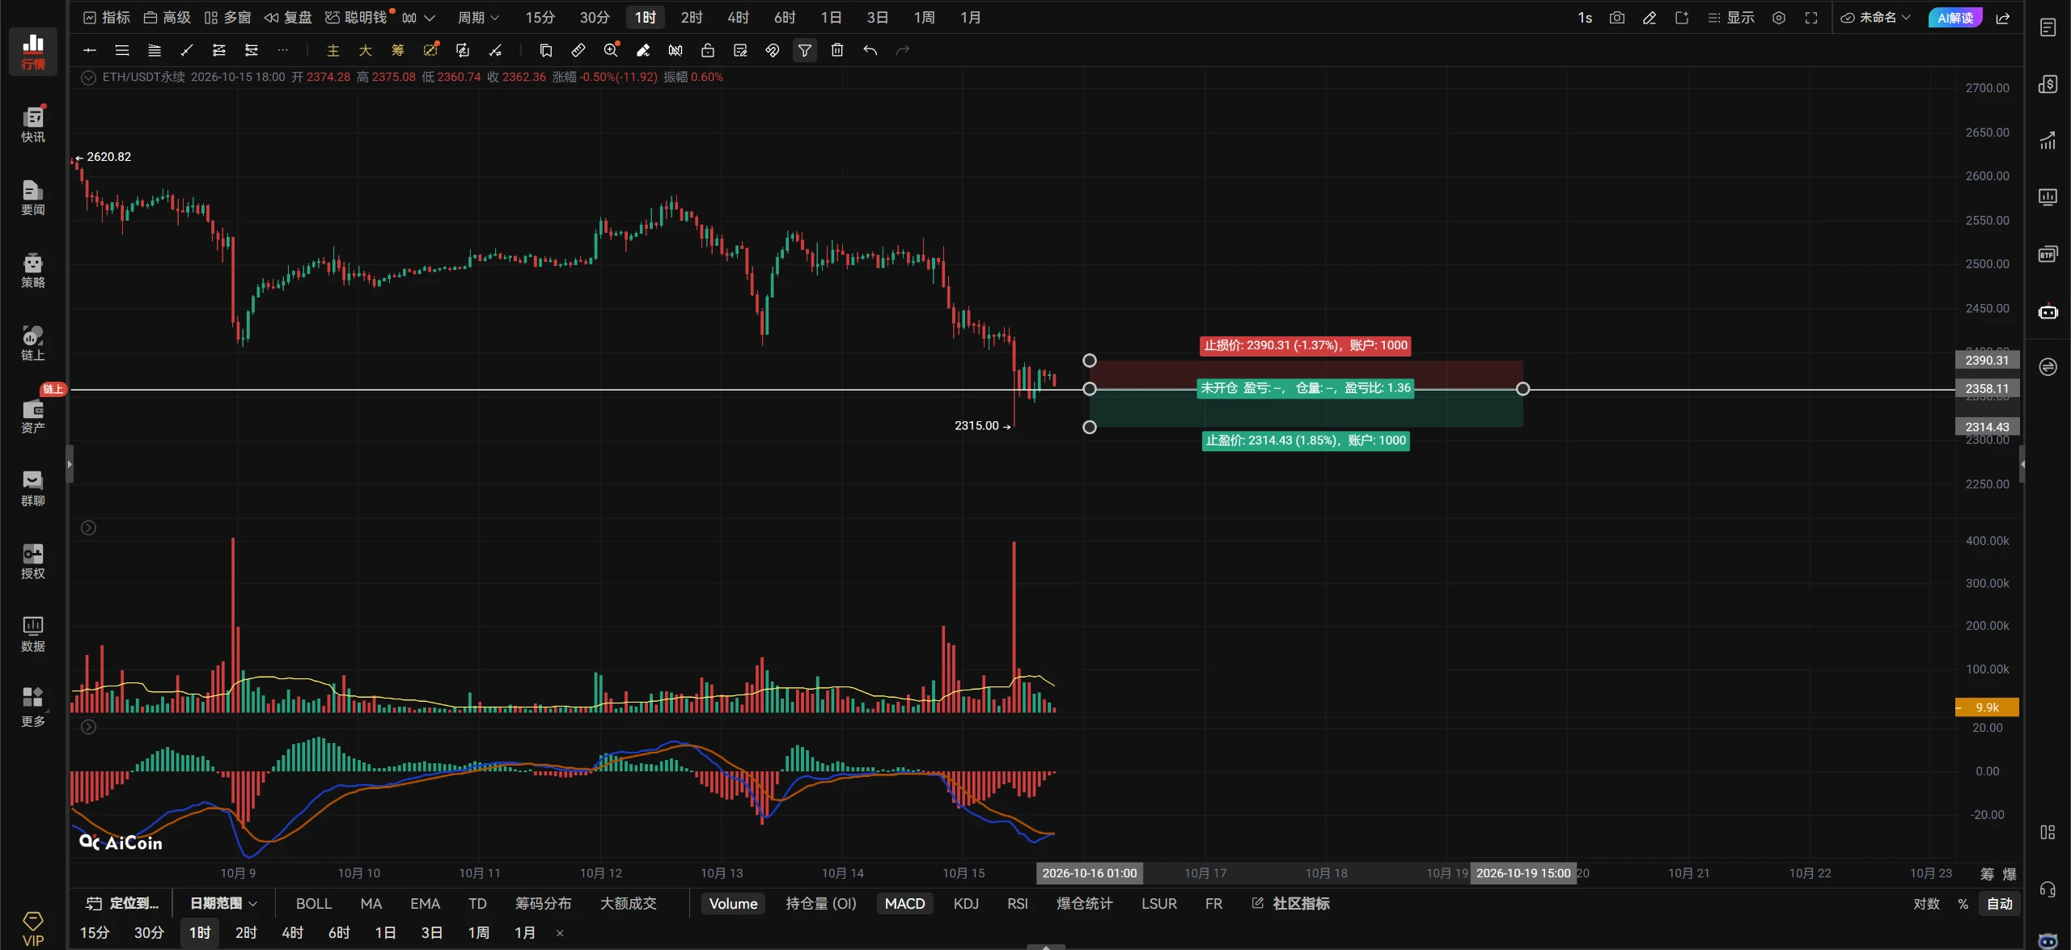The image size is (2071, 950).
Task: Toggle the Volume indicator
Action: tap(733, 903)
